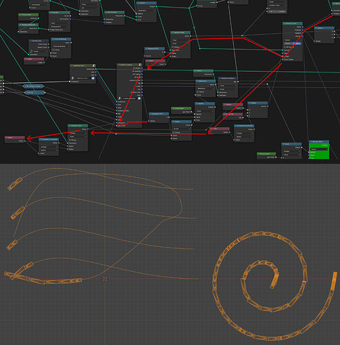Click the Instances output socket of Collection Info node
This screenshot has height=345, width=340.
96,69
